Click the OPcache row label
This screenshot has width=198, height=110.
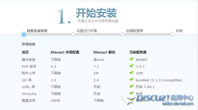[29, 94]
